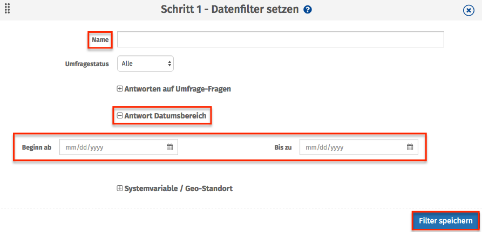Focus the Name text field
482x232 pixels.
coord(280,40)
